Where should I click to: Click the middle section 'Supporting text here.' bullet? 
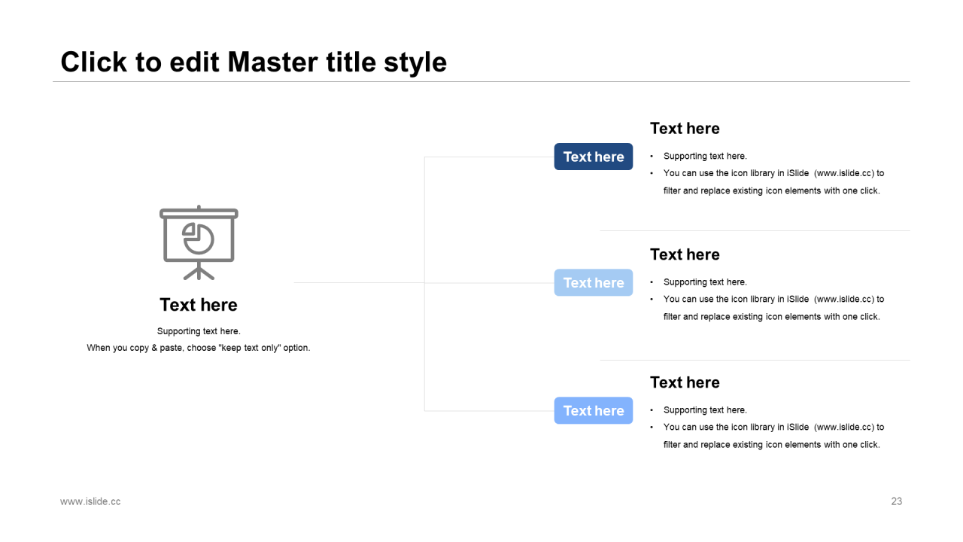click(x=705, y=282)
